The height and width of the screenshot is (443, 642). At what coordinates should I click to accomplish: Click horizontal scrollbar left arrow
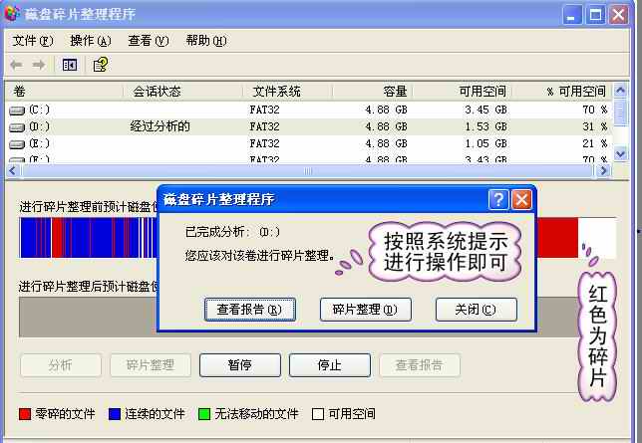click(12, 170)
